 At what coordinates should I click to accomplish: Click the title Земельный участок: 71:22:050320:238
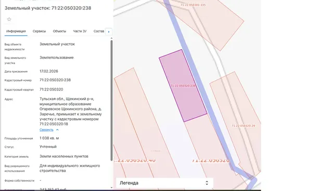tap(48, 8)
